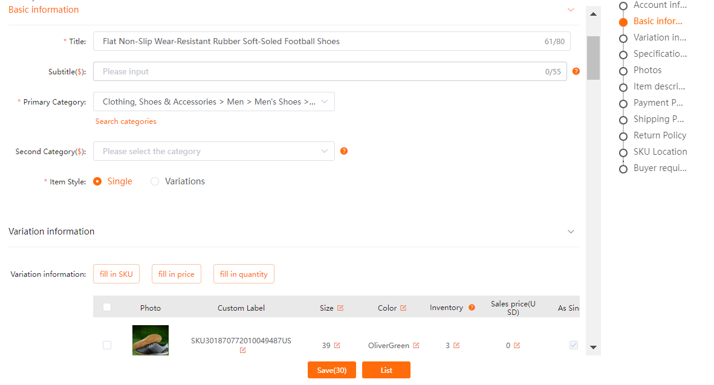Collapse the Variation information section
714x385 pixels.
(x=571, y=231)
